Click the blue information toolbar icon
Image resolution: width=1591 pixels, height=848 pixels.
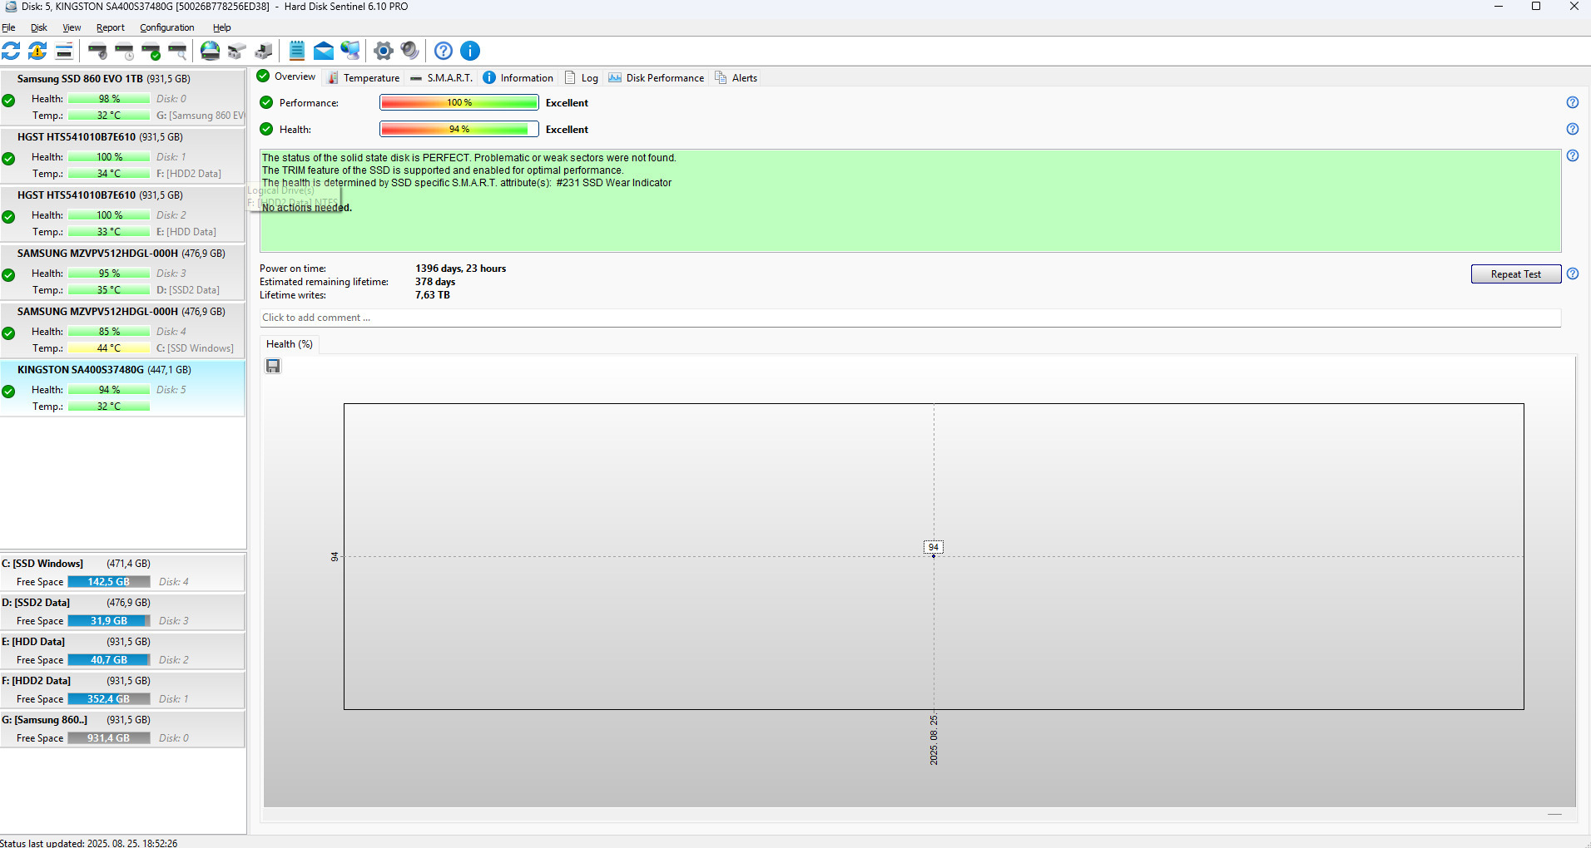click(x=470, y=51)
